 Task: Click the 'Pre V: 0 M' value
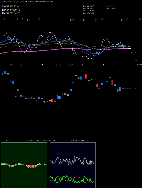111,9
